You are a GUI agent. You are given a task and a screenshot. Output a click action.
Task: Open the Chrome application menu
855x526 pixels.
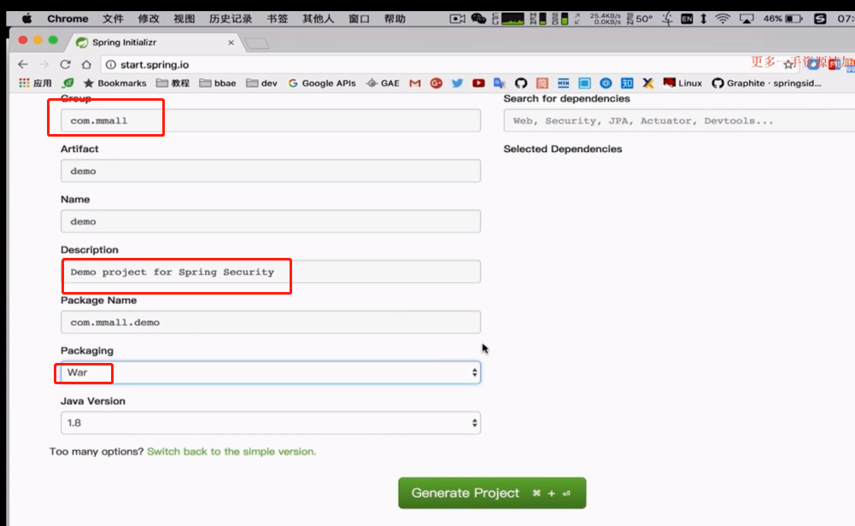click(x=67, y=19)
